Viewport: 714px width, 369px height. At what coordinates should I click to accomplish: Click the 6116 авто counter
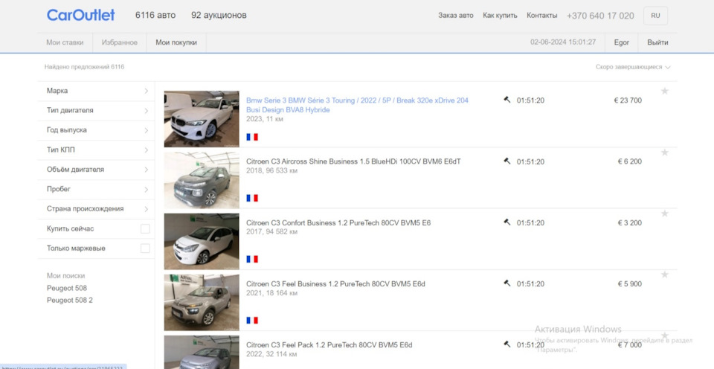155,15
